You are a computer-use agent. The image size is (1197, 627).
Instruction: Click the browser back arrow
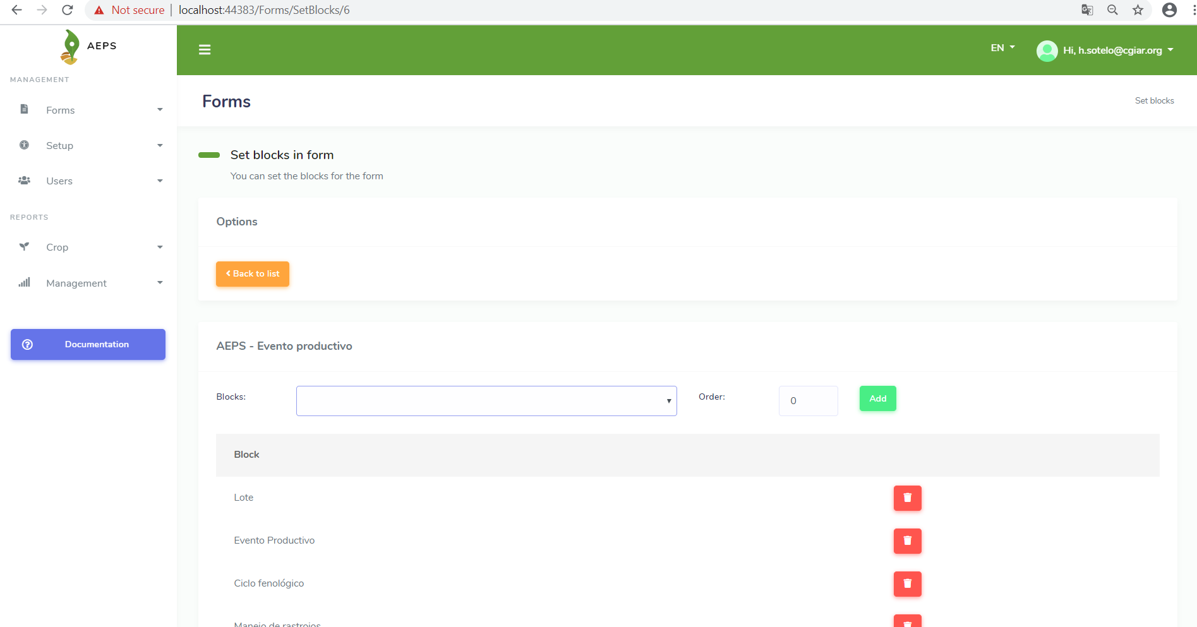17,10
